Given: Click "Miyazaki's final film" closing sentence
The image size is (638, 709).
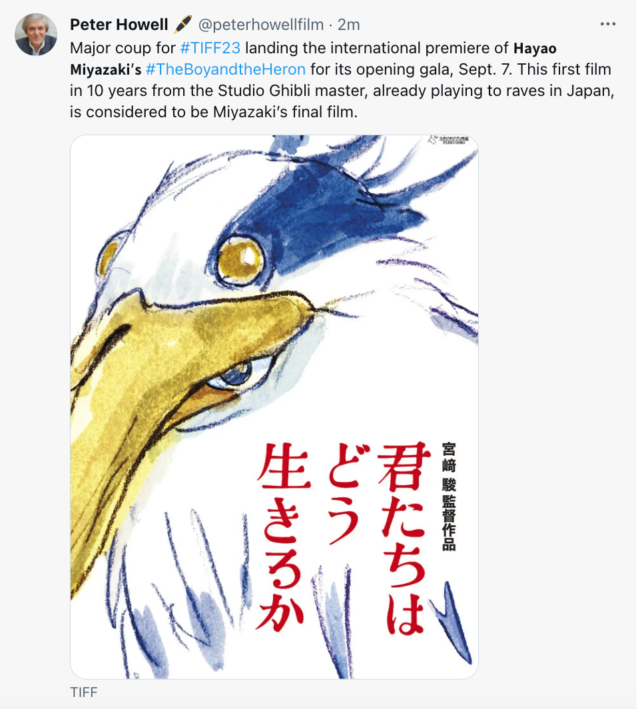Looking at the screenshot, I should [285, 112].
